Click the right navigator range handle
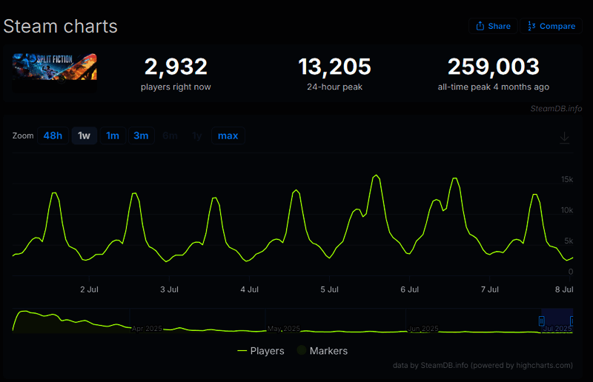 coord(572,321)
